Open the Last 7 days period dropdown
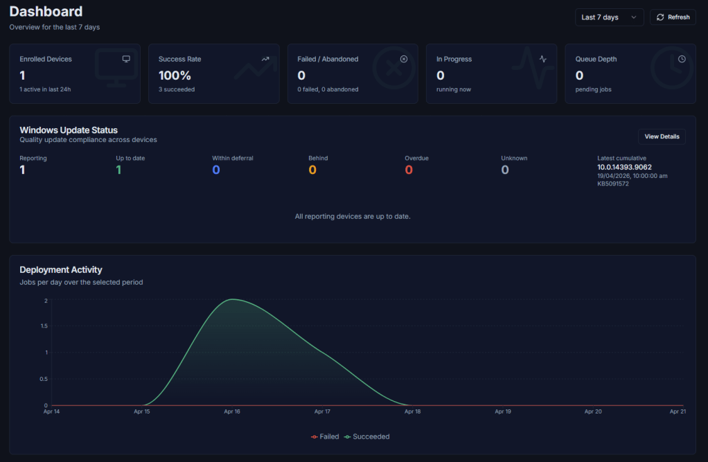This screenshot has height=462, width=708. click(x=608, y=17)
